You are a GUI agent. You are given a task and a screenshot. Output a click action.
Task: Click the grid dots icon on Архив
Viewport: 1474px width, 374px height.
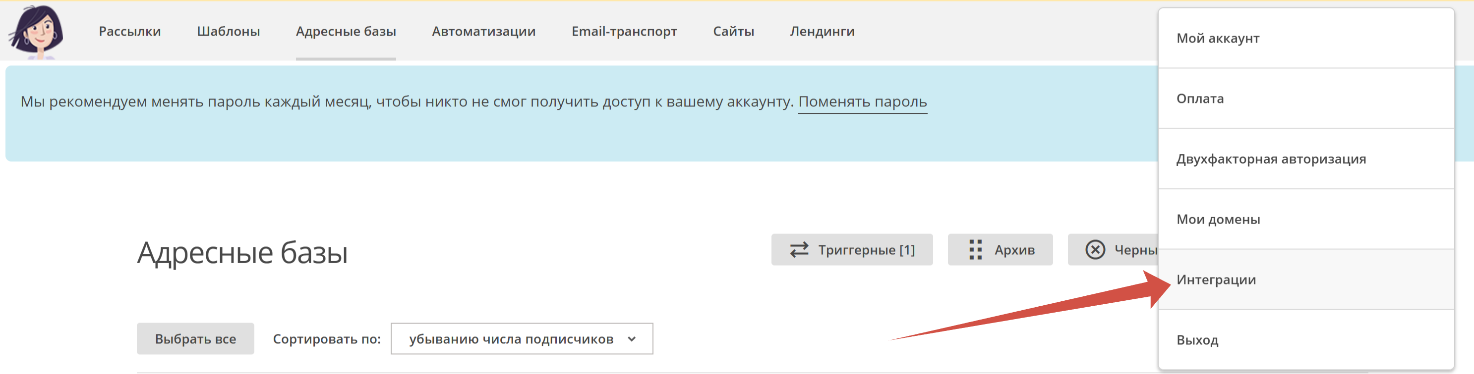[975, 249]
